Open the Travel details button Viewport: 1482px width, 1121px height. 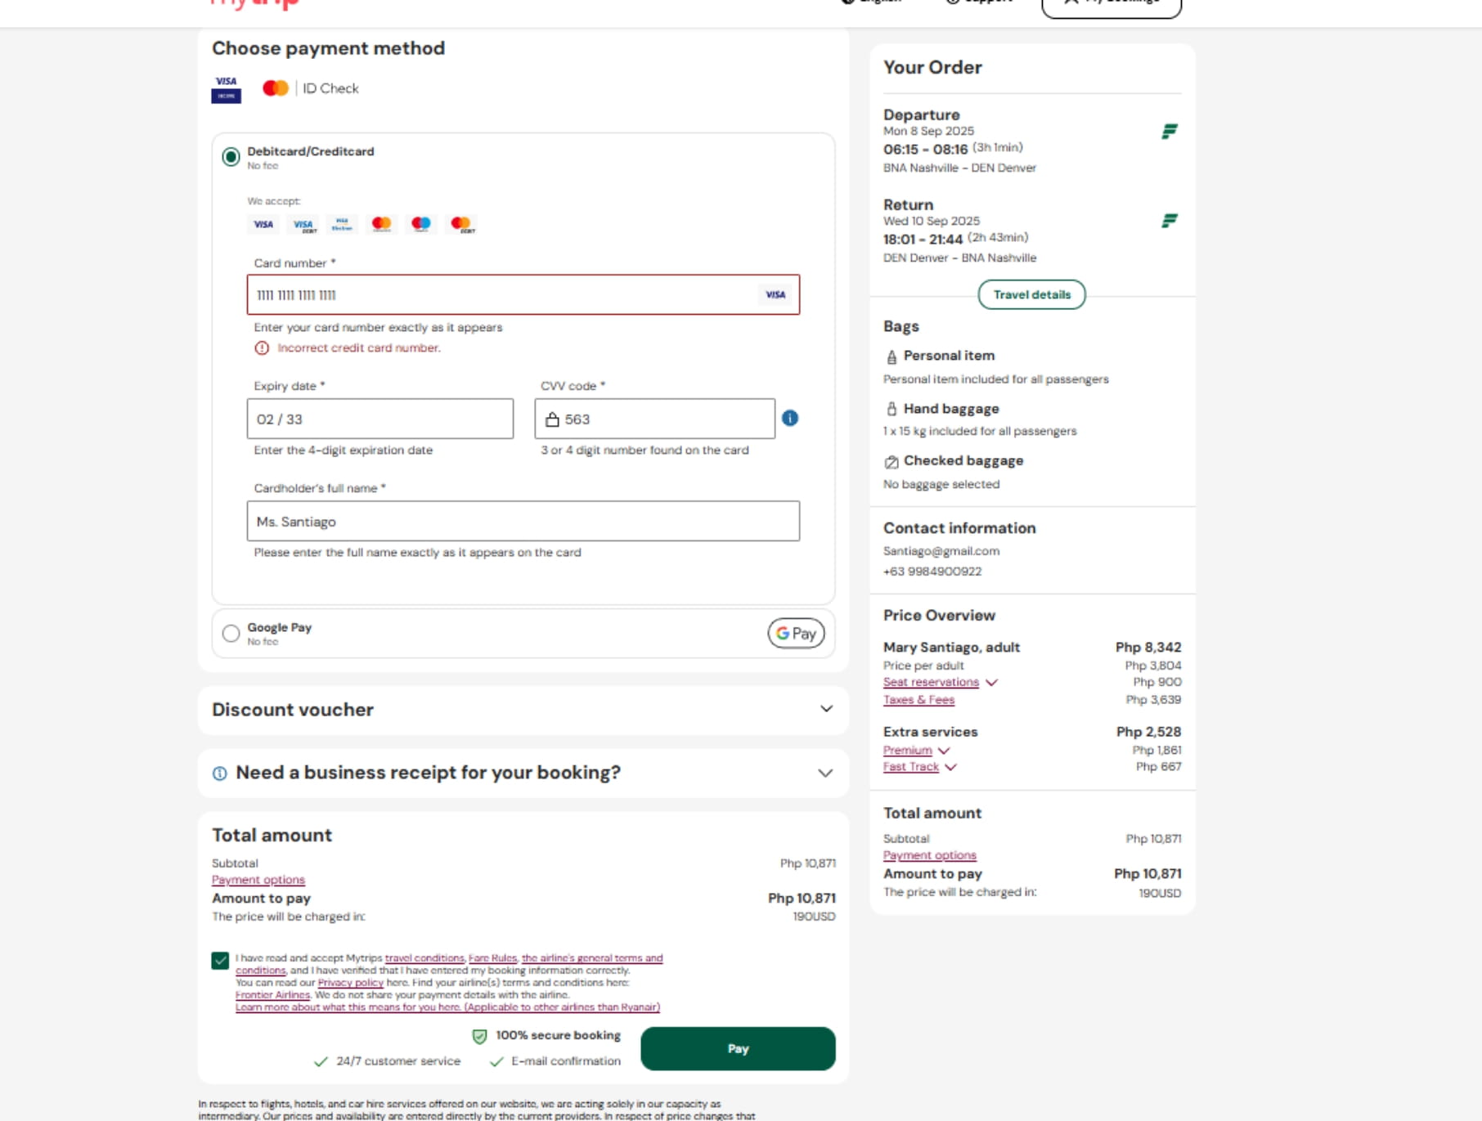tap(1031, 295)
